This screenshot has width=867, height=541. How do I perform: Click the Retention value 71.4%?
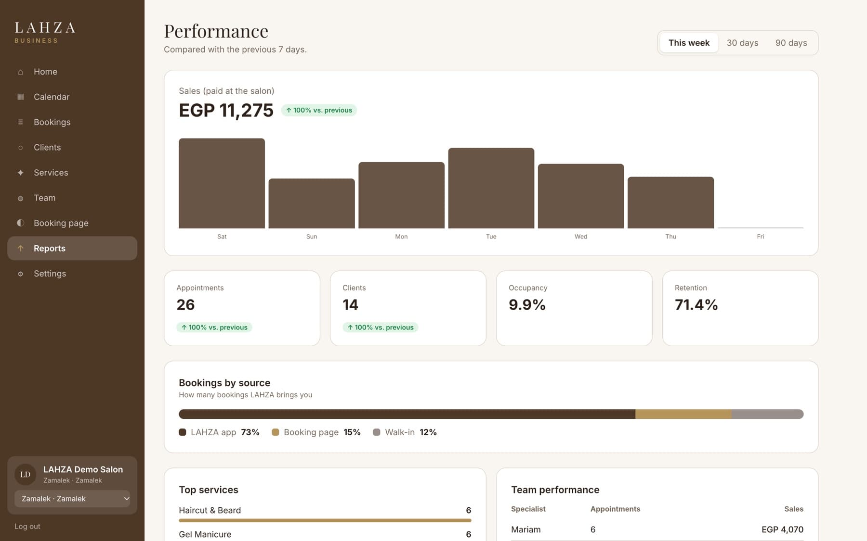(696, 305)
